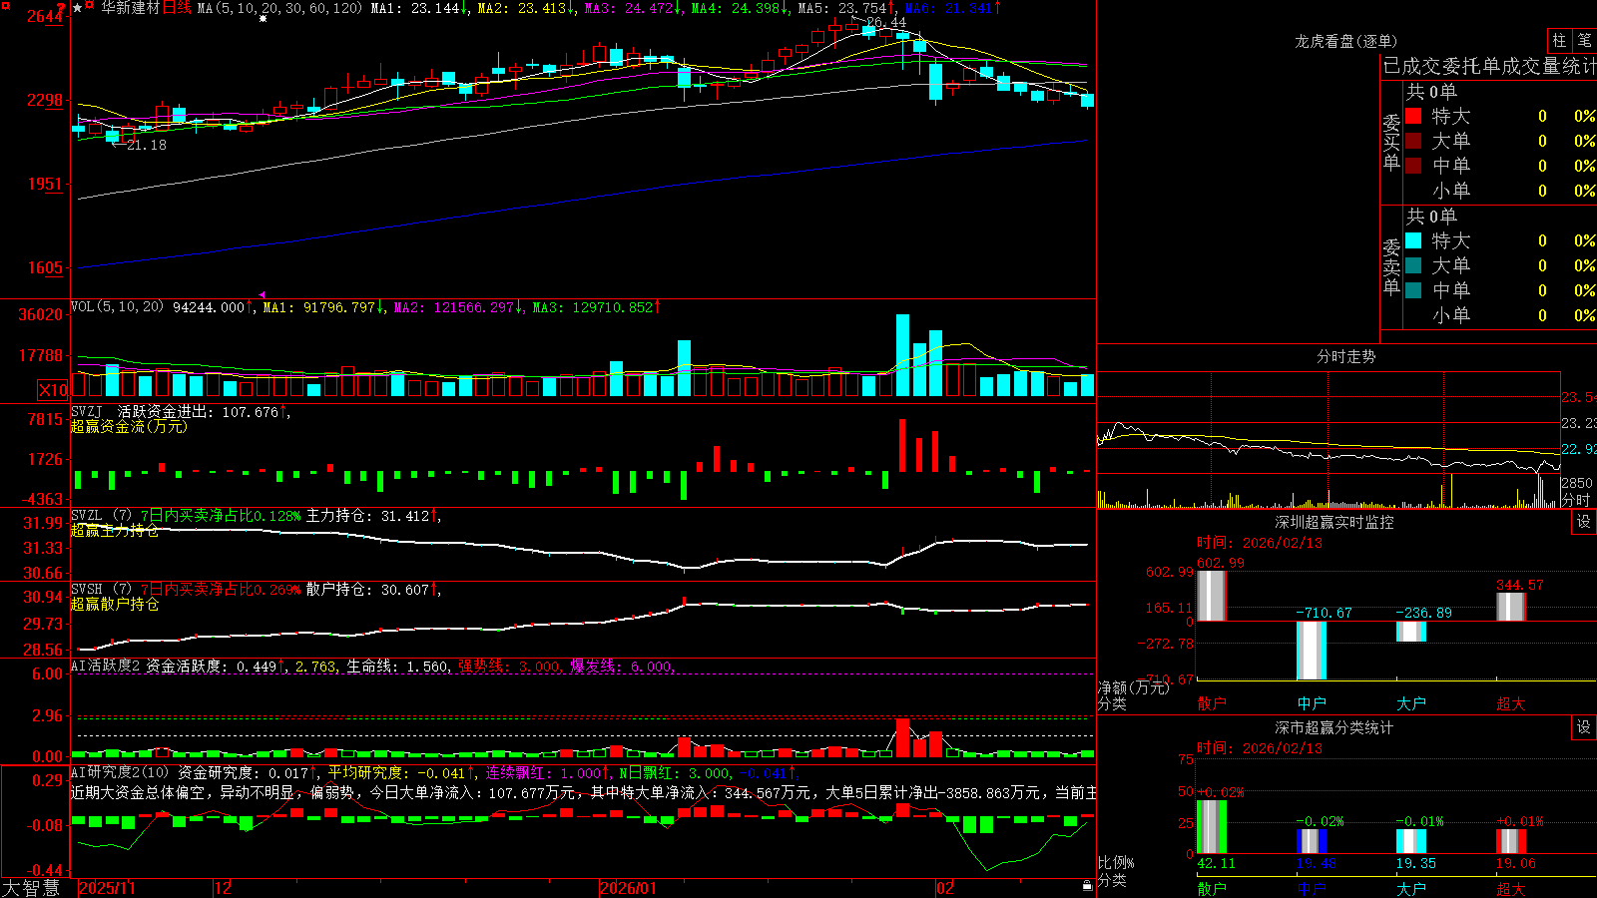Click the MA(5,10,20,30,60,120) parameter label

(280, 8)
